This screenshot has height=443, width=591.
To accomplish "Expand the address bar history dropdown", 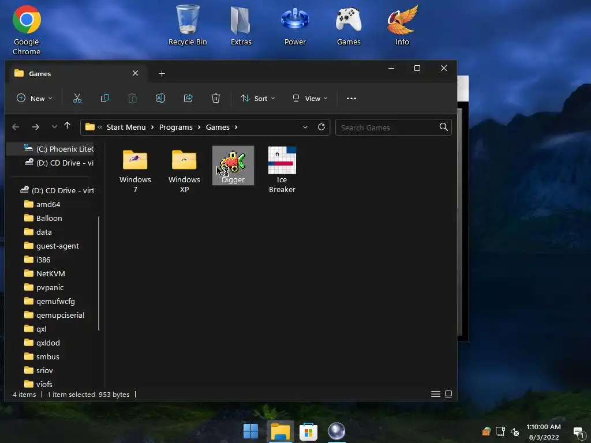I will [x=305, y=127].
